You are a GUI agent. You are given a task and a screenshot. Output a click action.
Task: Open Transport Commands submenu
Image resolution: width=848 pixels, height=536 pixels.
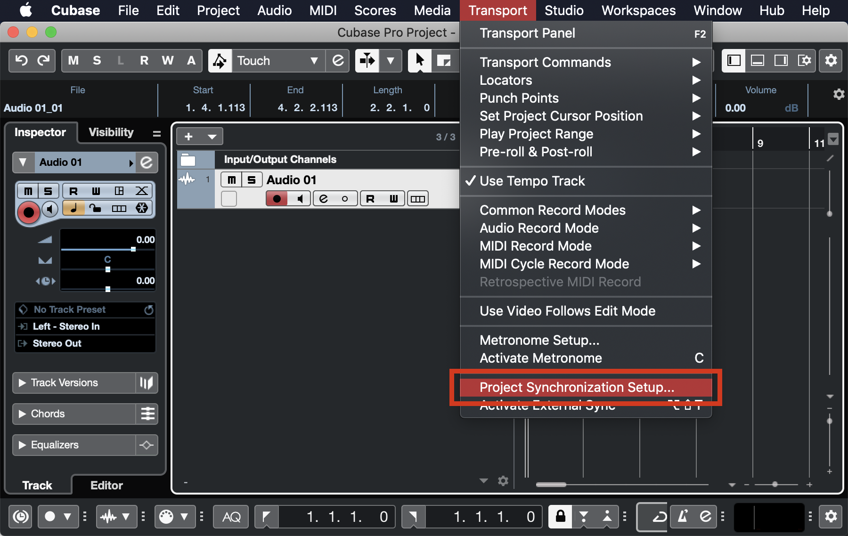pyautogui.click(x=586, y=63)
